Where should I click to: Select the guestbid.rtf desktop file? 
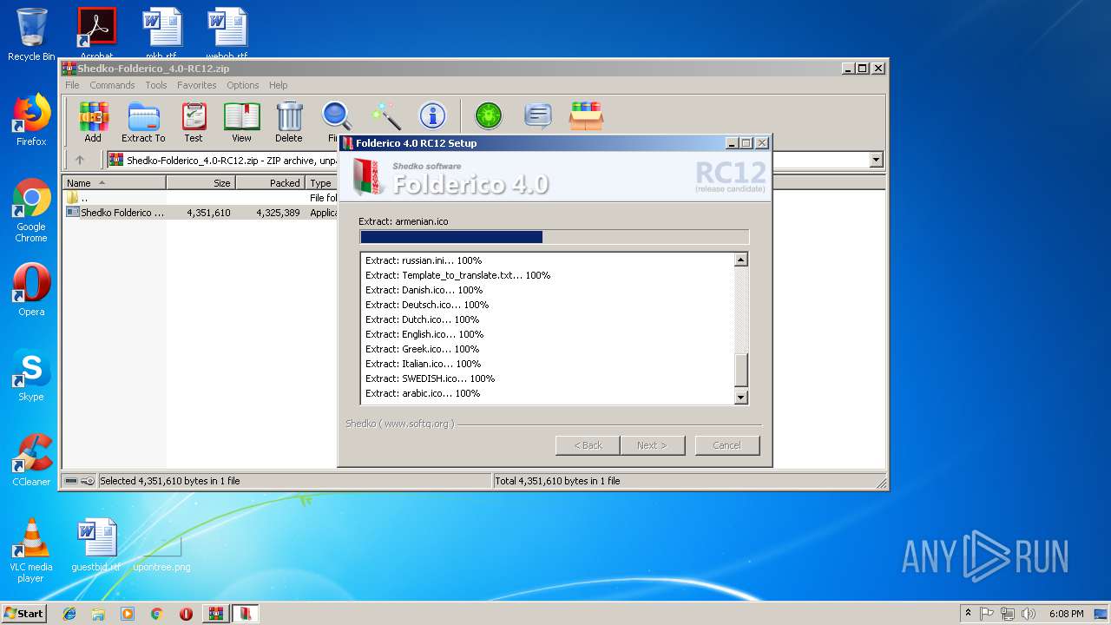pos(96,545)
